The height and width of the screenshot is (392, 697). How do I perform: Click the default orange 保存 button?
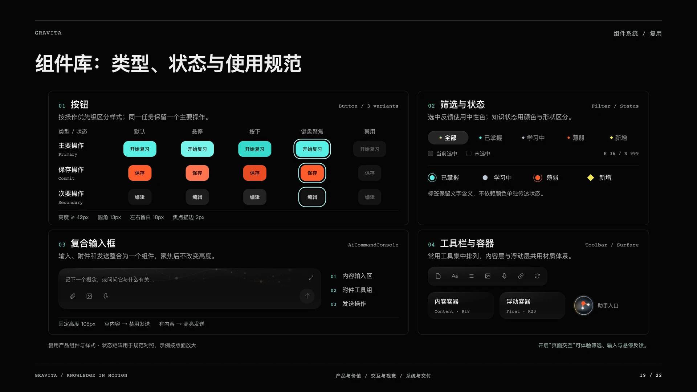(x=140, y=173)
